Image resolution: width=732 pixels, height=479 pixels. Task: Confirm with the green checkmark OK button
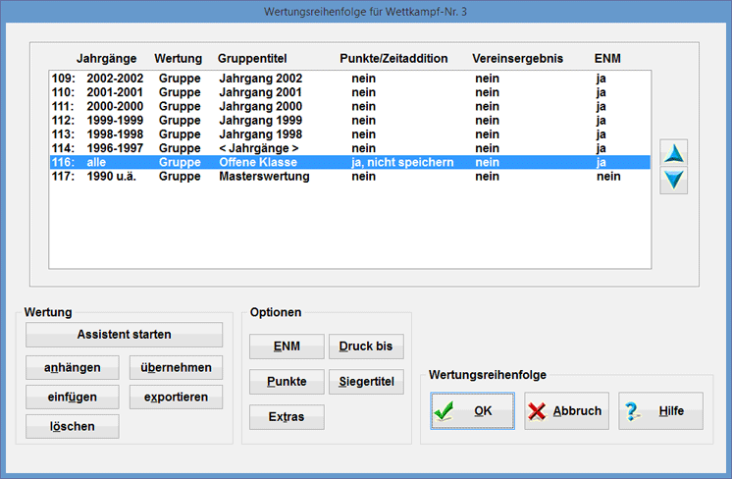tap(472, 411)
